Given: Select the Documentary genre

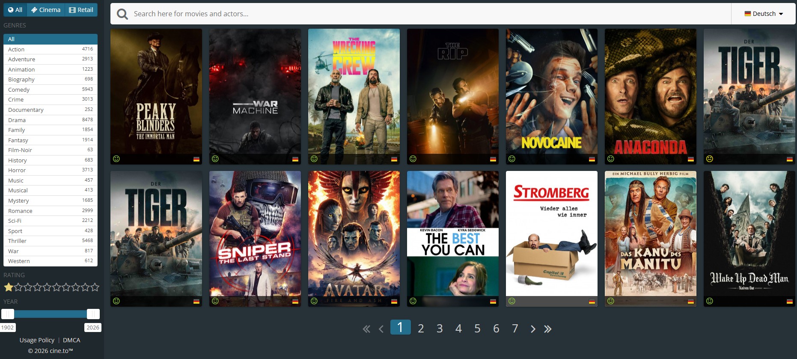Looking at the screenshot, I should click(51, 110).
